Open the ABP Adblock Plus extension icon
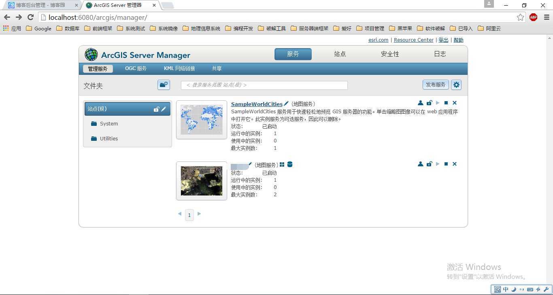Screen dimensions: 553x295 point(533,17)
